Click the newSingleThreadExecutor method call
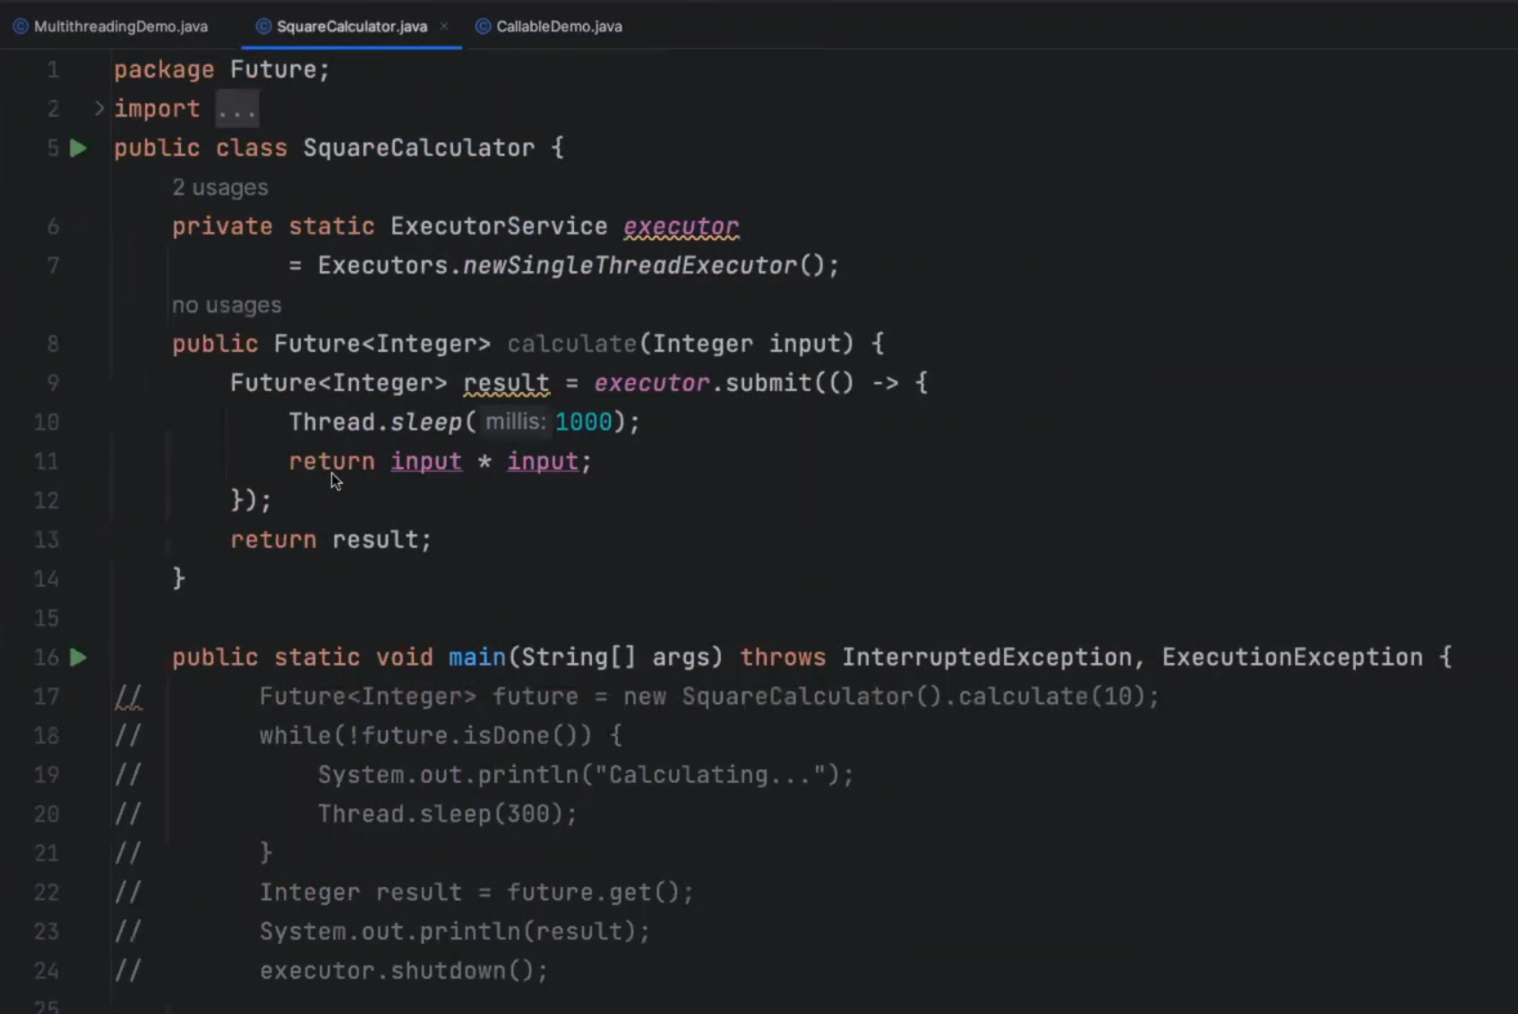1518x1014 pixels. 630,266
